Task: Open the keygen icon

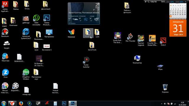Action: point(6,45)
